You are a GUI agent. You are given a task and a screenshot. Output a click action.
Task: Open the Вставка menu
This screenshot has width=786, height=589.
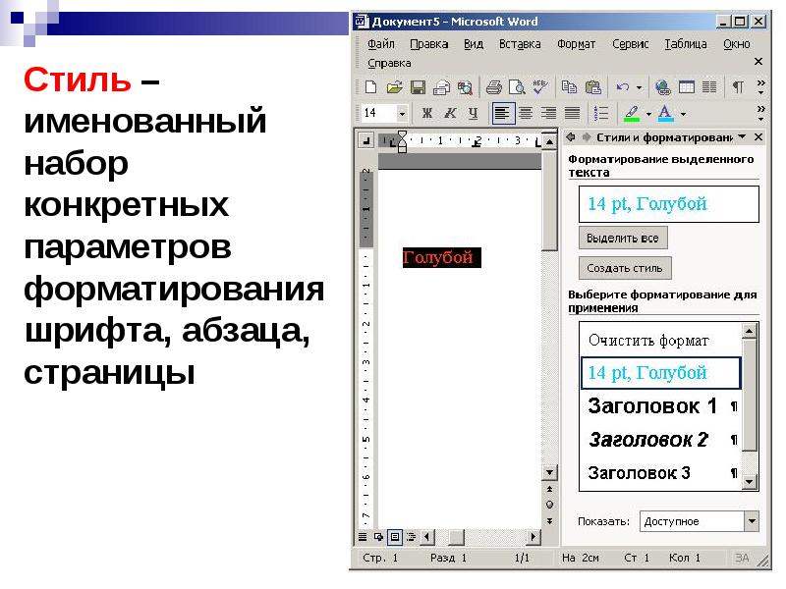pos(520,44)
